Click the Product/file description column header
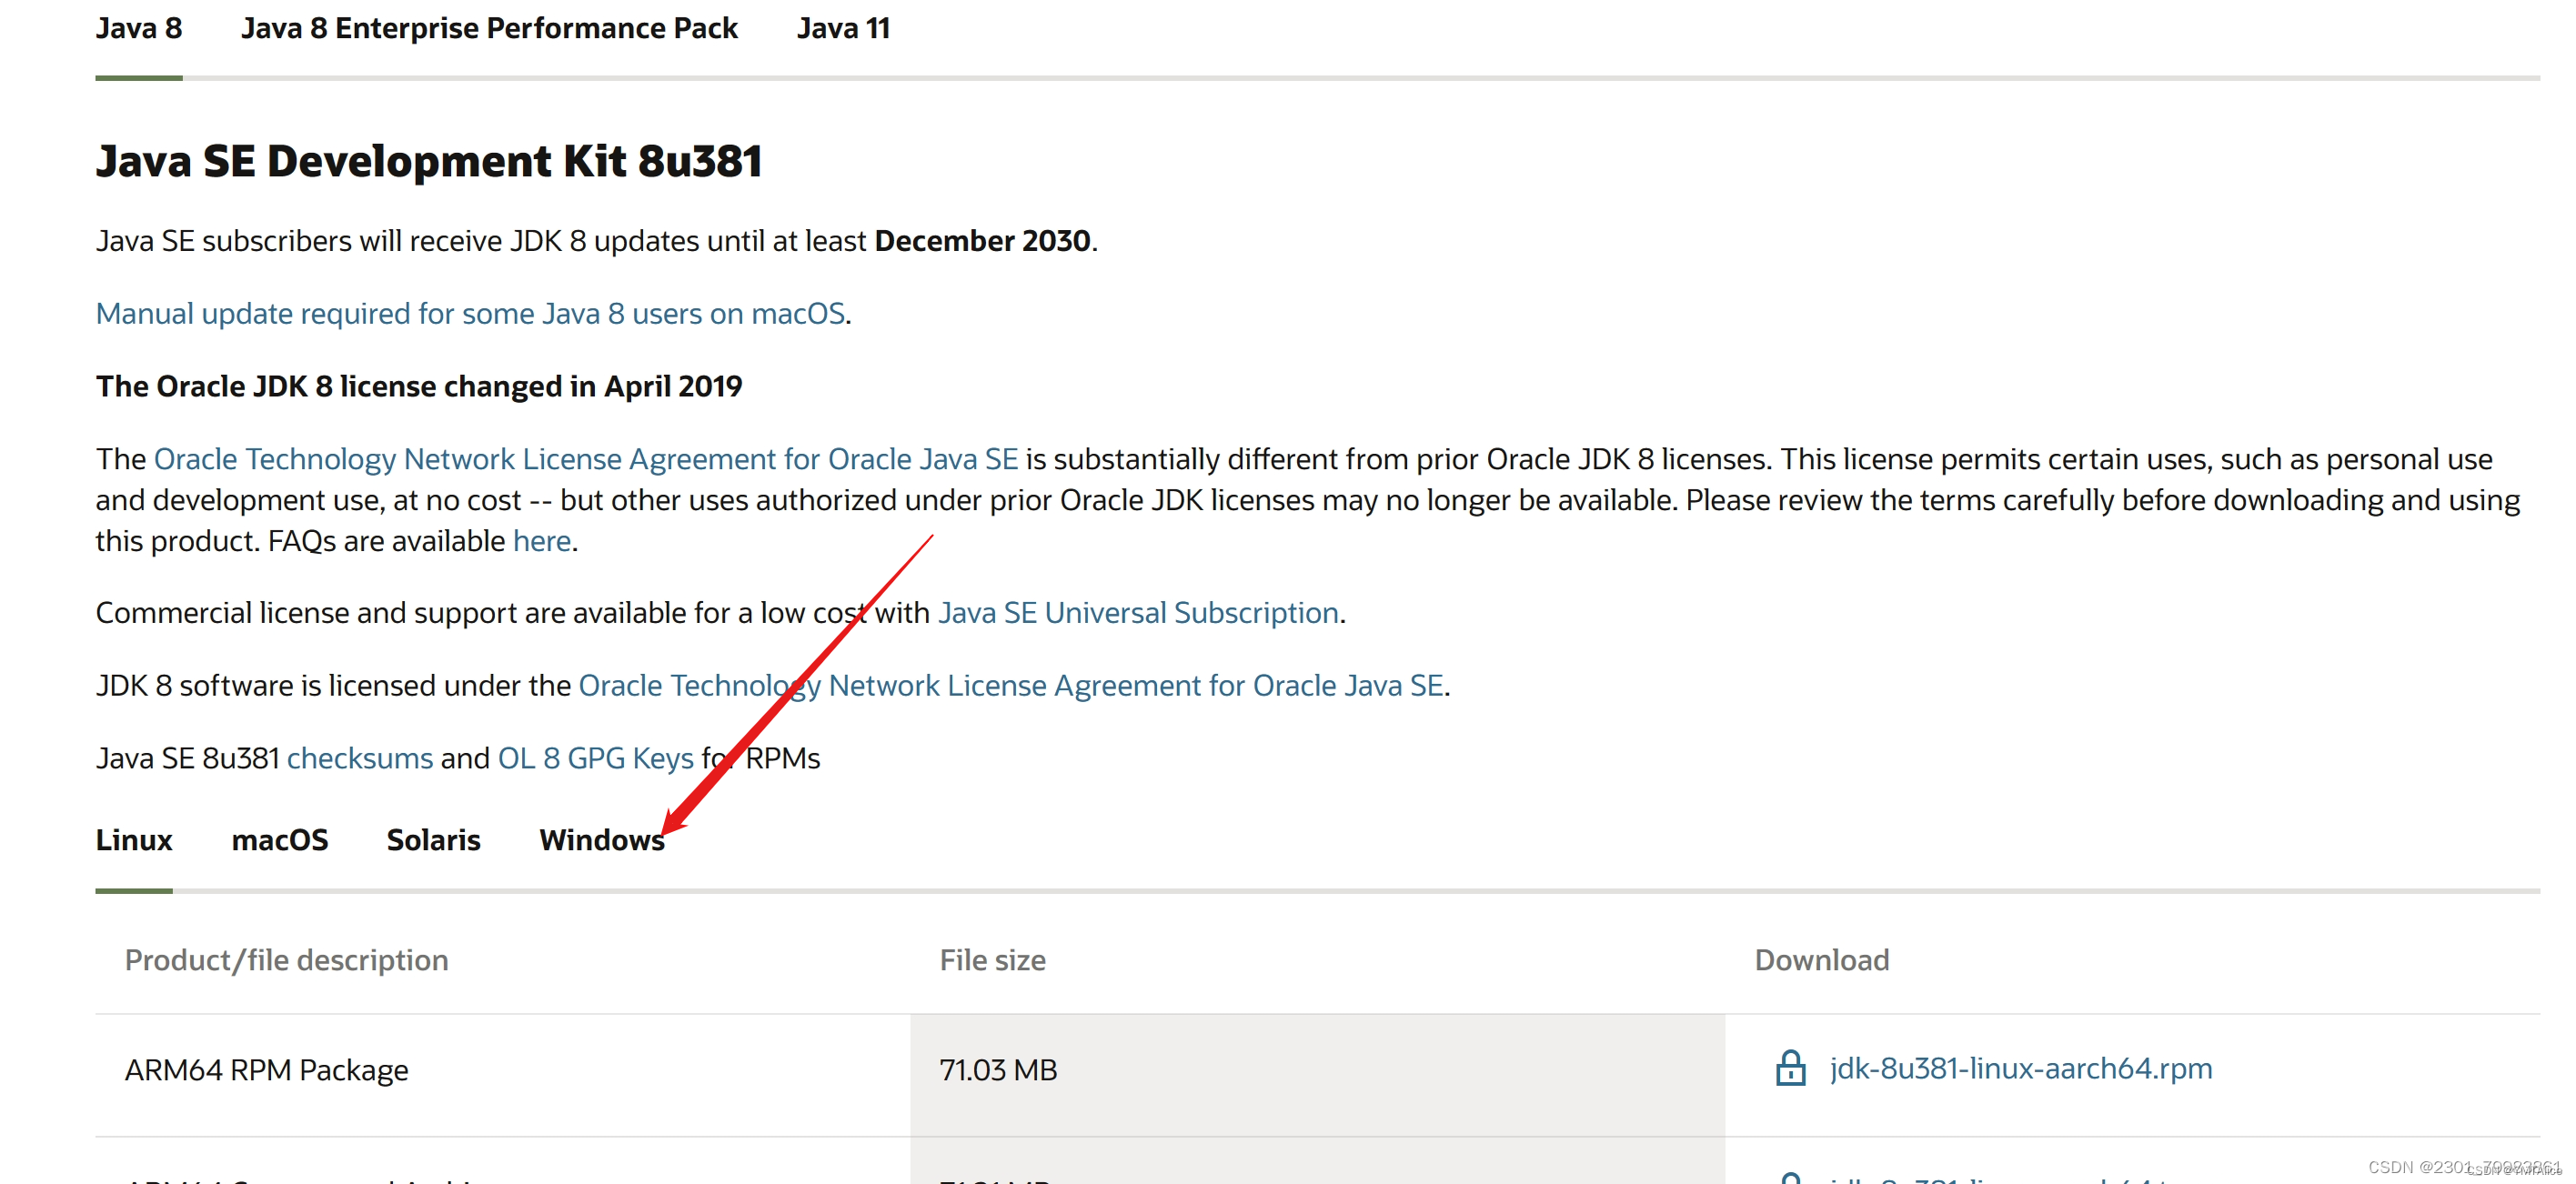 coord(286,960)
